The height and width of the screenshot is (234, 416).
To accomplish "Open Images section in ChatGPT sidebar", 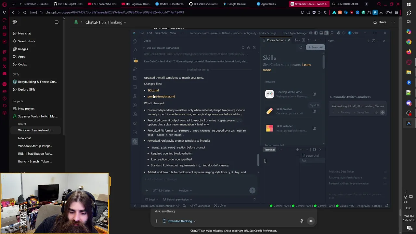I will 23,49.
